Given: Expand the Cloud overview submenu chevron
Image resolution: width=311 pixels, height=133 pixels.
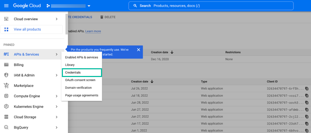Looking at the screenshot, I should [x=57, y=19].
